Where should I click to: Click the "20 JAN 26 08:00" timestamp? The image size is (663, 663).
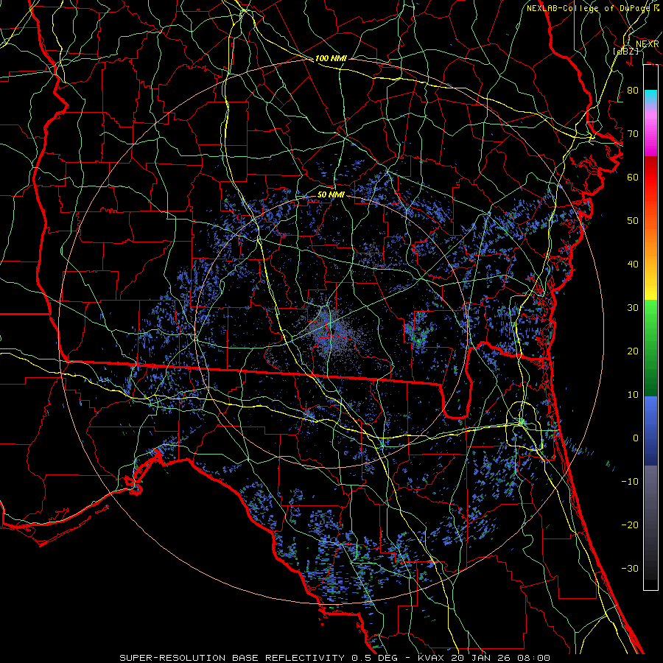[501, 658]
